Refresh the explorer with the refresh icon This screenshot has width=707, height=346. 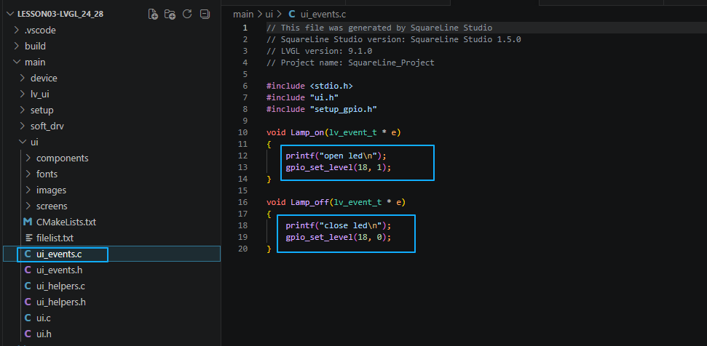pos(187,14)
